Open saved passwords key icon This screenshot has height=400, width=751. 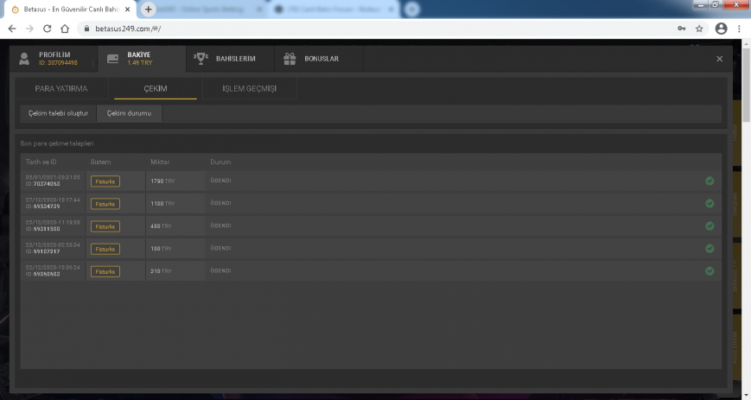[x=682, y=29]
